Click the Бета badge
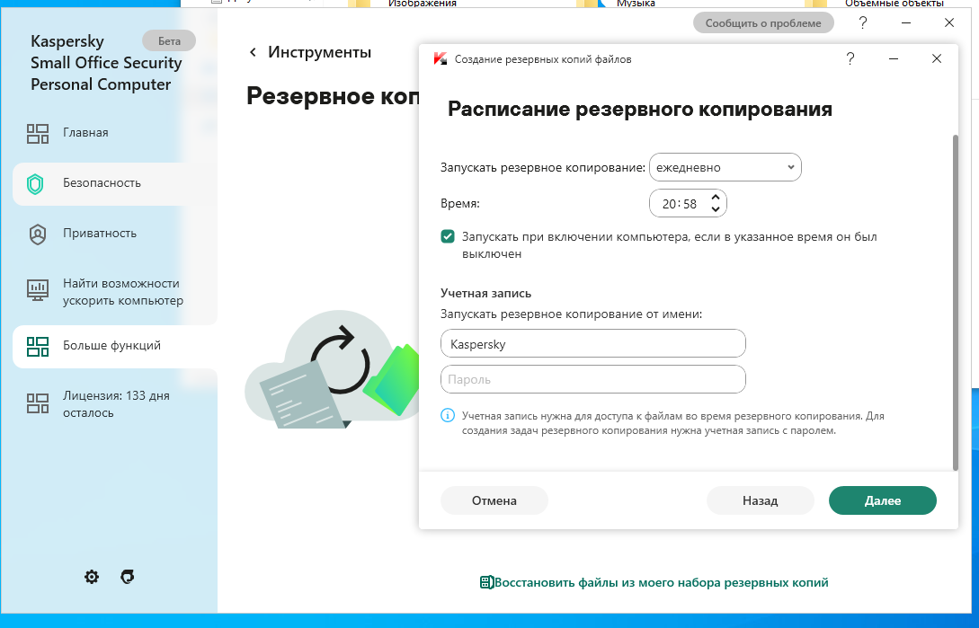 (x=169, y=41)
